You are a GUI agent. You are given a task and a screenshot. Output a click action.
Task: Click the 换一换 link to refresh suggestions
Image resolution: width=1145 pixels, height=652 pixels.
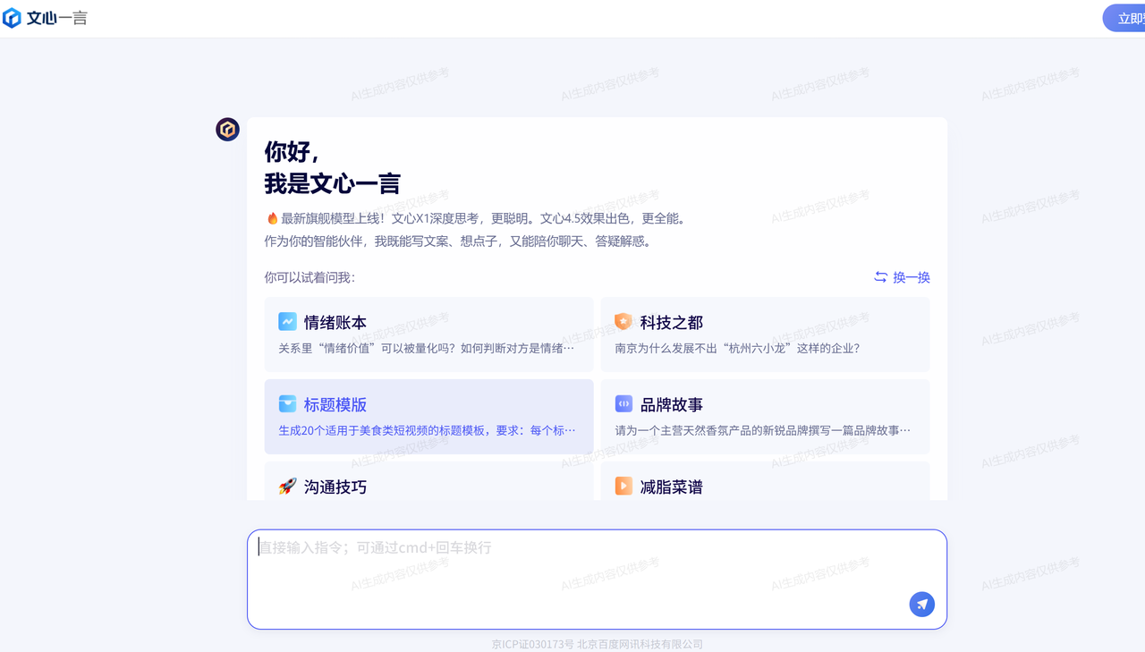[x=902, y=277]
